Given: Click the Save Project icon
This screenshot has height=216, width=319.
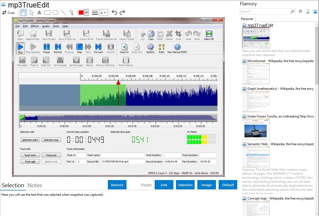Looking at the screenshot, I should click(49, 35).
